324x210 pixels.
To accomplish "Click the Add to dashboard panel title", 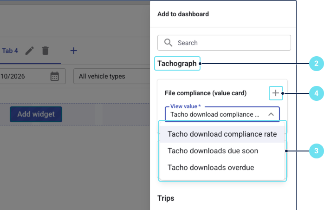I will click(x=183, y=14).
